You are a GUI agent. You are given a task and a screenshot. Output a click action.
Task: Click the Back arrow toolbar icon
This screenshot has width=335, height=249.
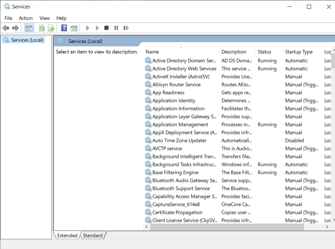click(x=6, y=28)
